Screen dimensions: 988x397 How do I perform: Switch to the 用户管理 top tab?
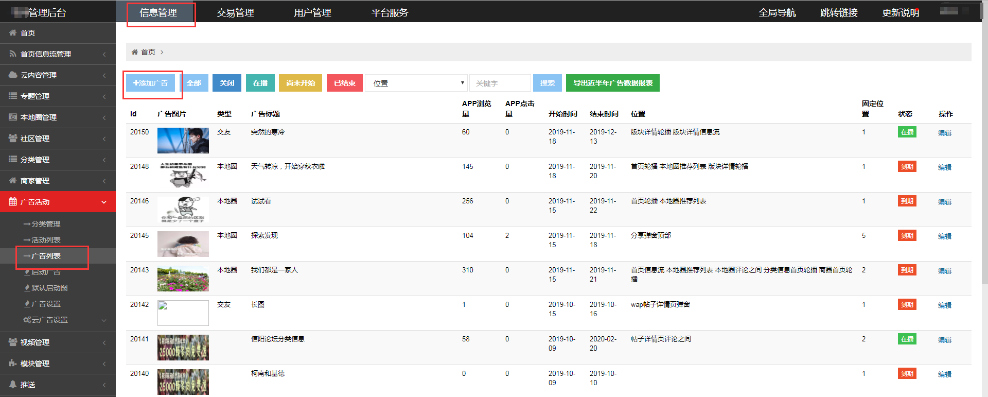312,12
